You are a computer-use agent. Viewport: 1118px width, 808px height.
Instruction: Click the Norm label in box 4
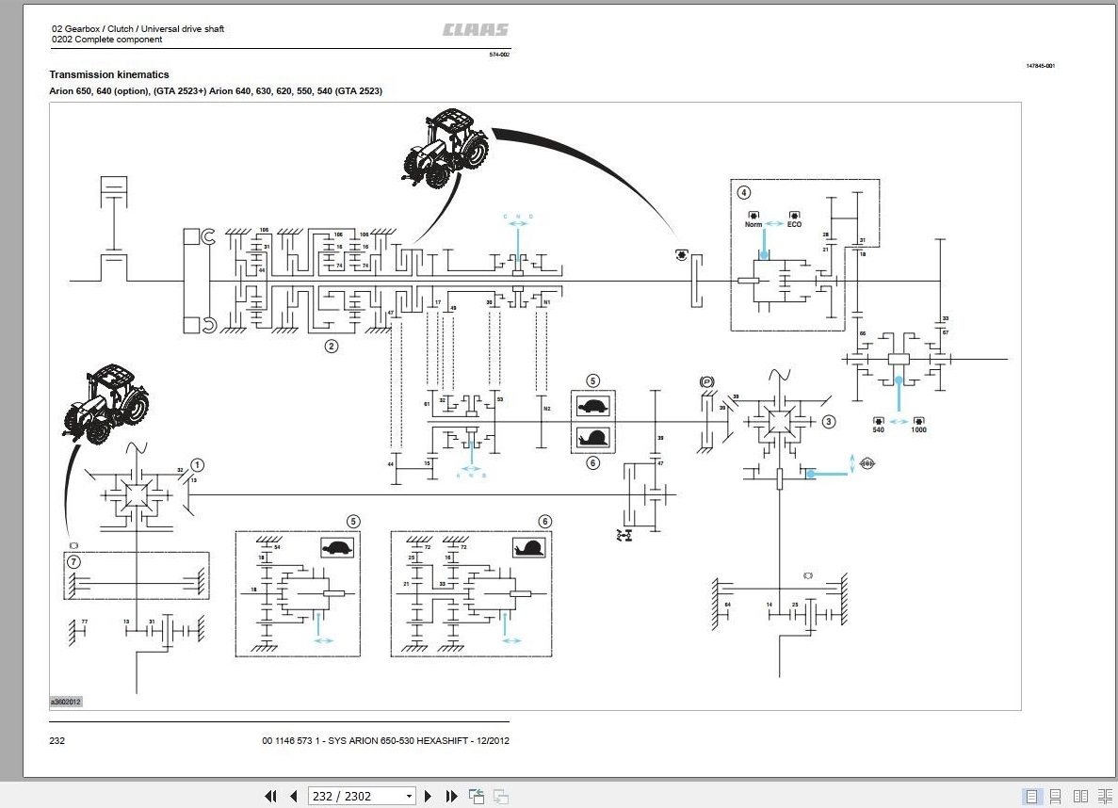[x=753, y=224]
